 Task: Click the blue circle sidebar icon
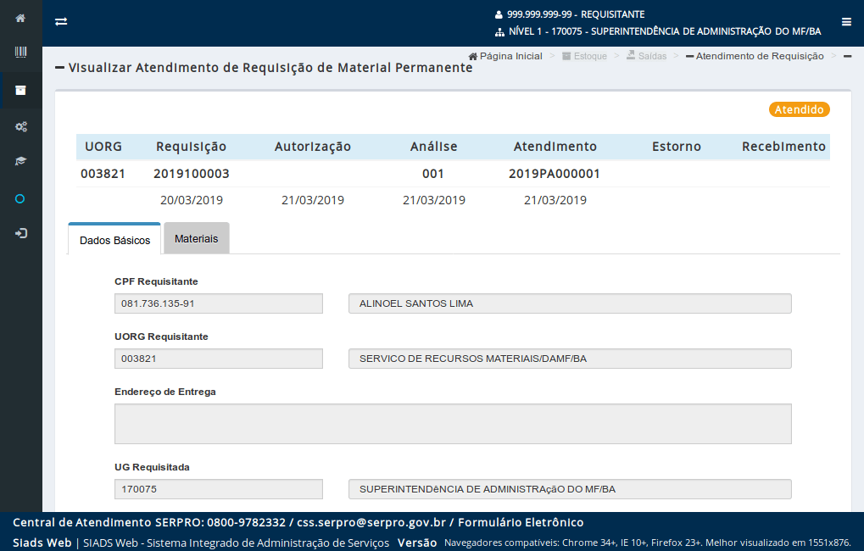coord(20,199)
